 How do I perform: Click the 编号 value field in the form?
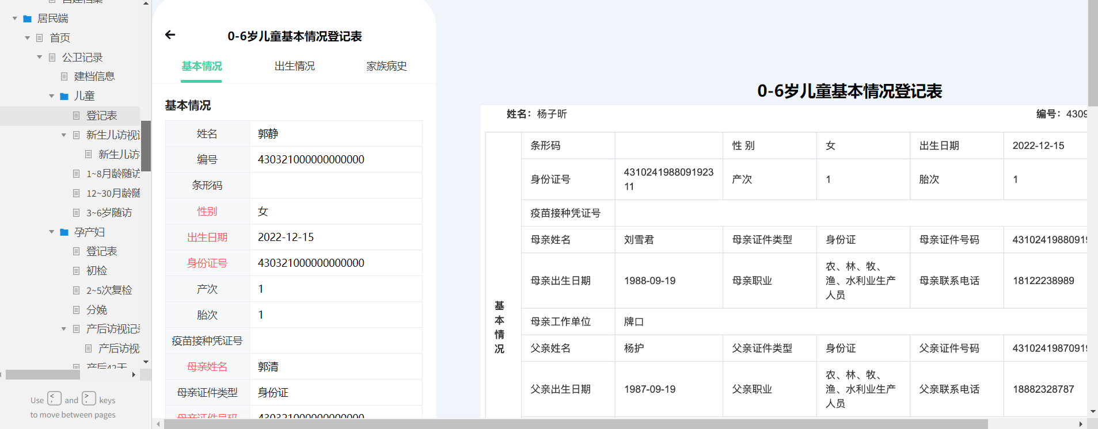pos(336,159)
